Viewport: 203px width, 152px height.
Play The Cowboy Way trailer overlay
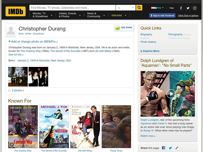click(11, 145)
